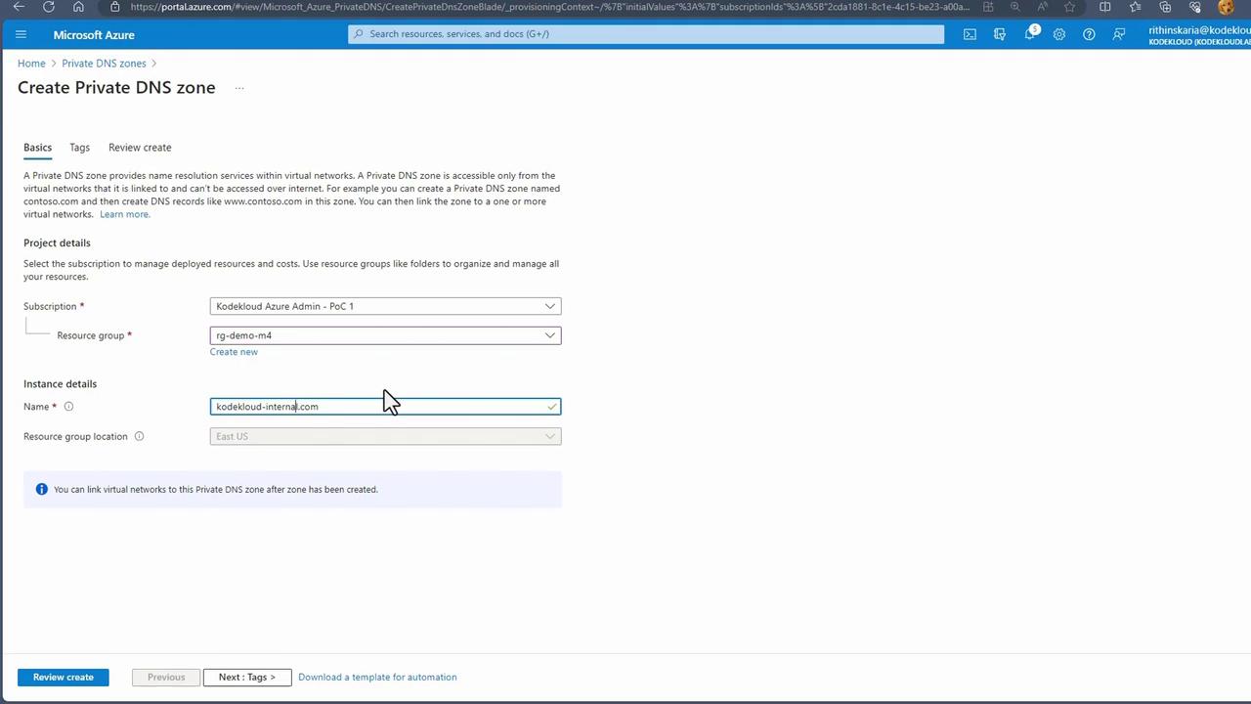This screenshot has width=1251, height=704.
Task: Open Download a template for automation link
Action: 377,677
